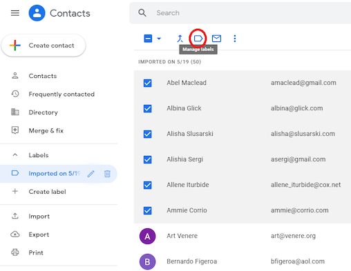This screenshot has height=271, width=351.
Task: Click the name Alisha Slusarski
Action: coord(190,134)
